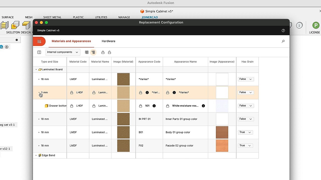Toggle Material Name lock in Drawer bottom row
The image size is (321, 180).
[94, 106]
